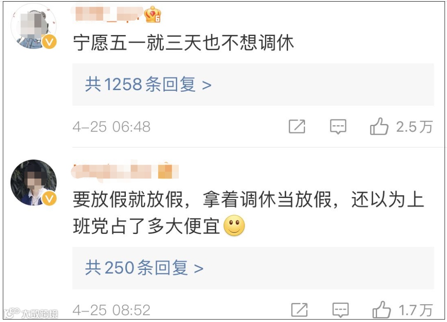Click the 4-25 08:52 timestamp
447x322 pixels.
(x=111, y=310)
